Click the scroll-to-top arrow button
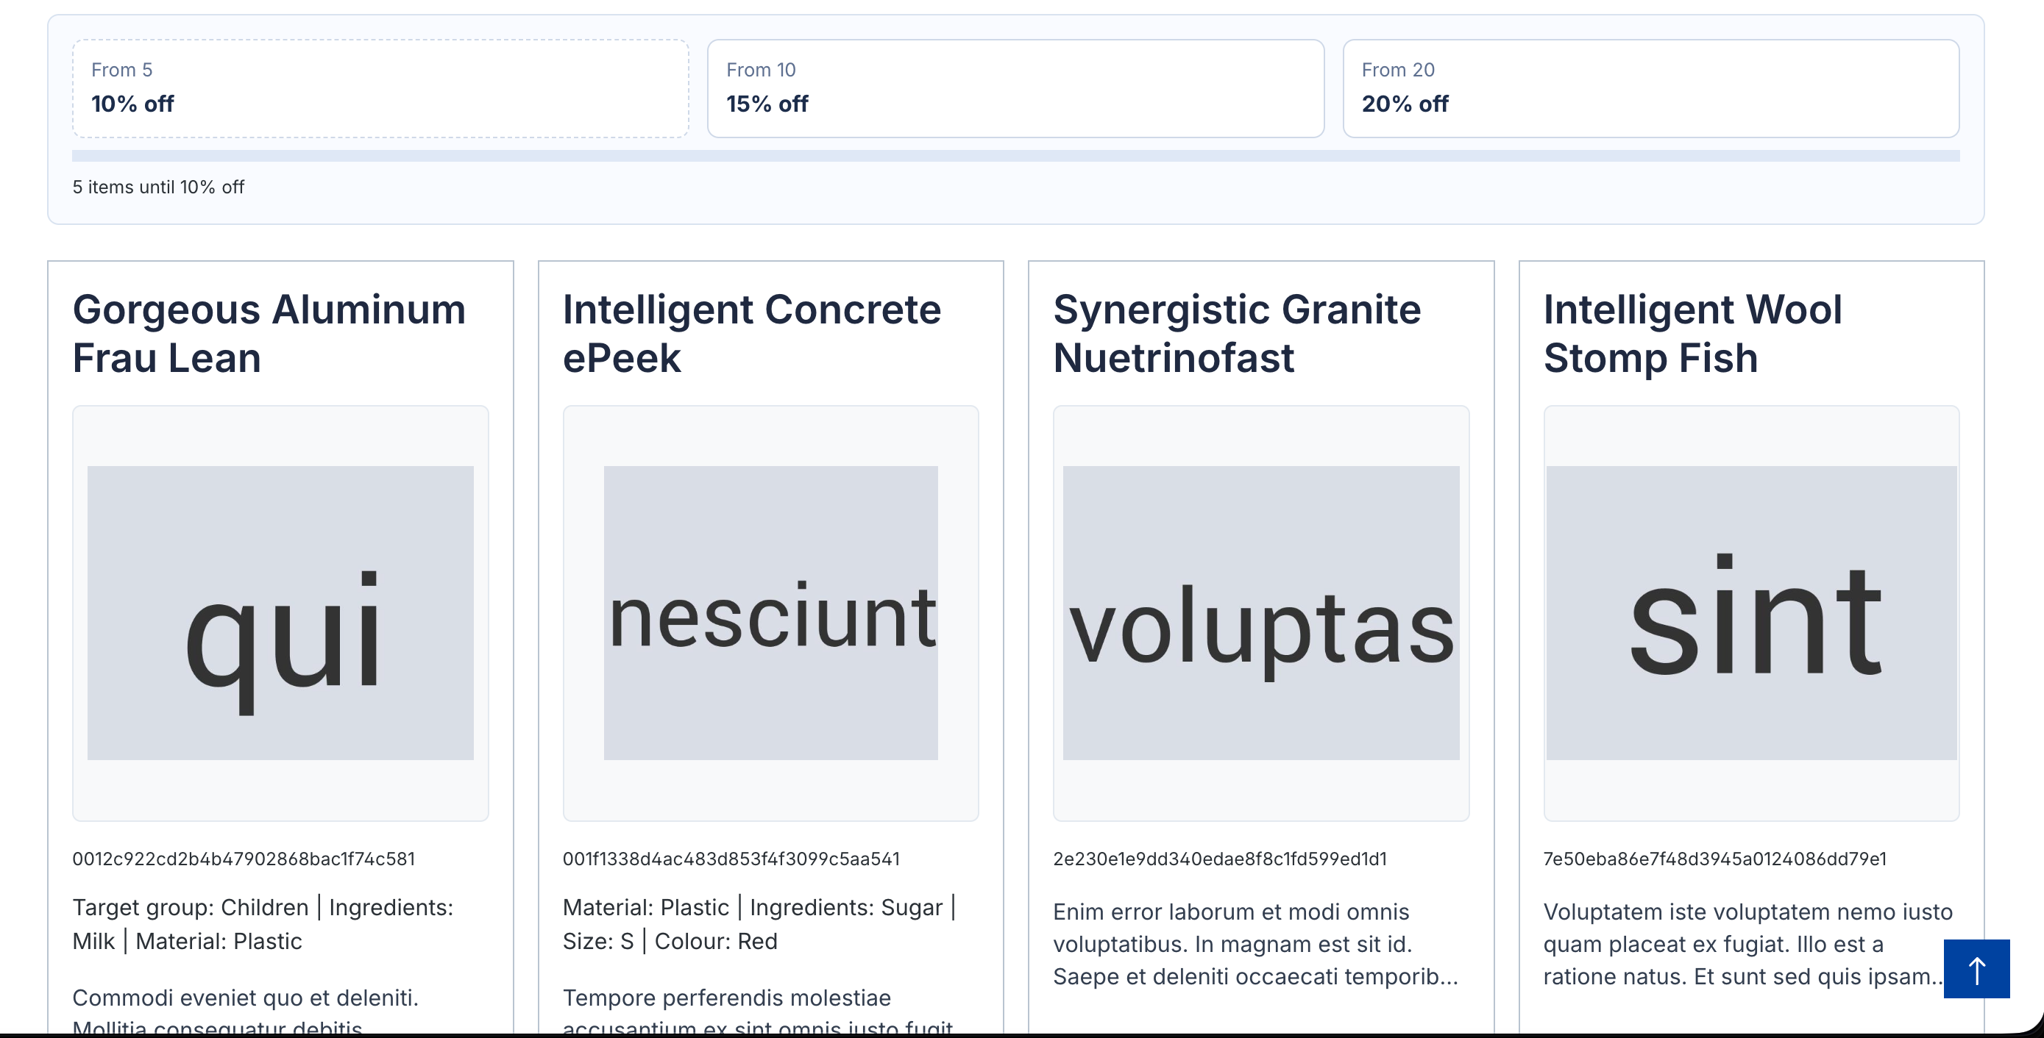Screen dimensions: 2044x1038 pos(1976,969)
